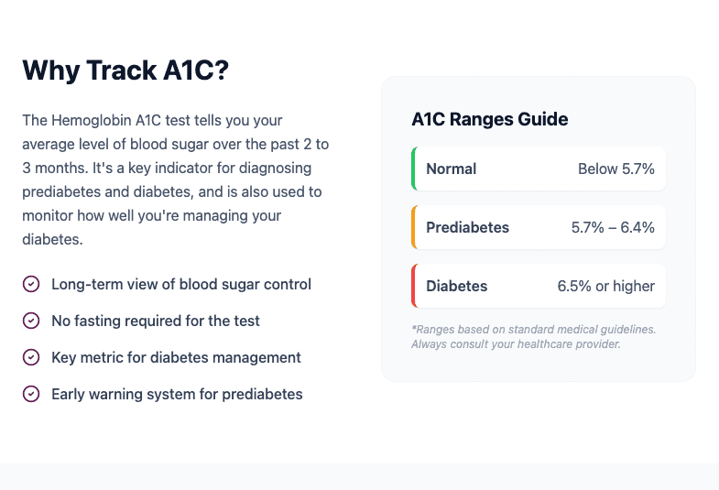Click checkmark icon beside early warning item
Viewport: 719px width, 490px height.
[31, 394]
